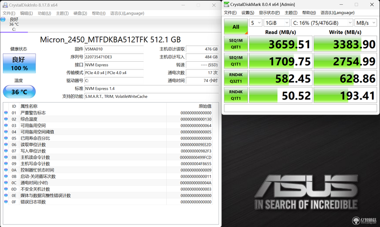
Task: Click the 传输模式 field showing PCIe 4.0 x4
Action: click(114, 73)
